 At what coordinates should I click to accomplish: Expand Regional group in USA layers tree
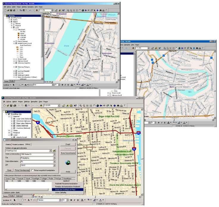(9, 133)
